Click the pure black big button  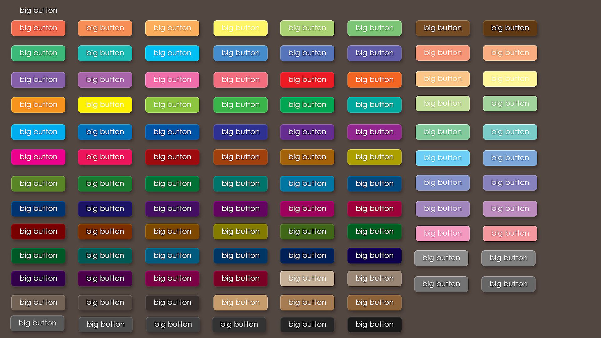(374, 324)
